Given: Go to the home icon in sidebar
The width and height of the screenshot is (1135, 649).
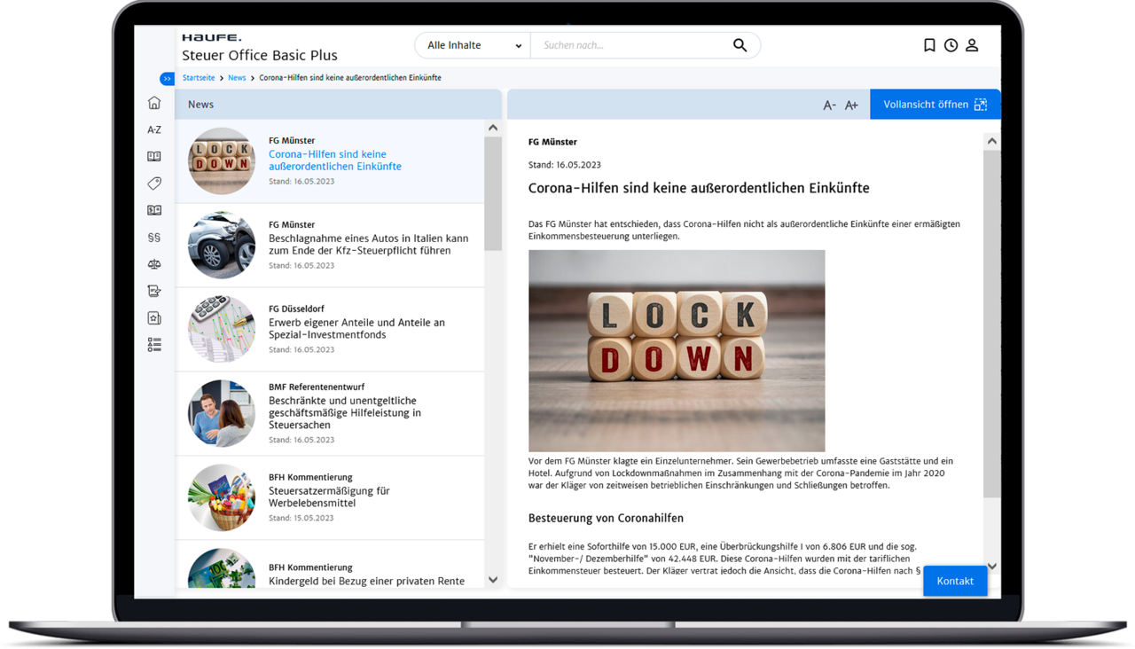Looking at the screenshot, I should 154,103.
